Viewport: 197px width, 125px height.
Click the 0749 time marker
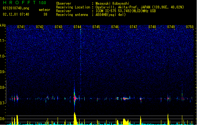coord(171,27)
